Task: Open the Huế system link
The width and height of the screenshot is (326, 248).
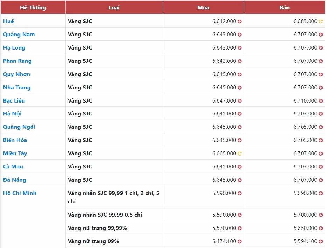Action: point(8,21)
